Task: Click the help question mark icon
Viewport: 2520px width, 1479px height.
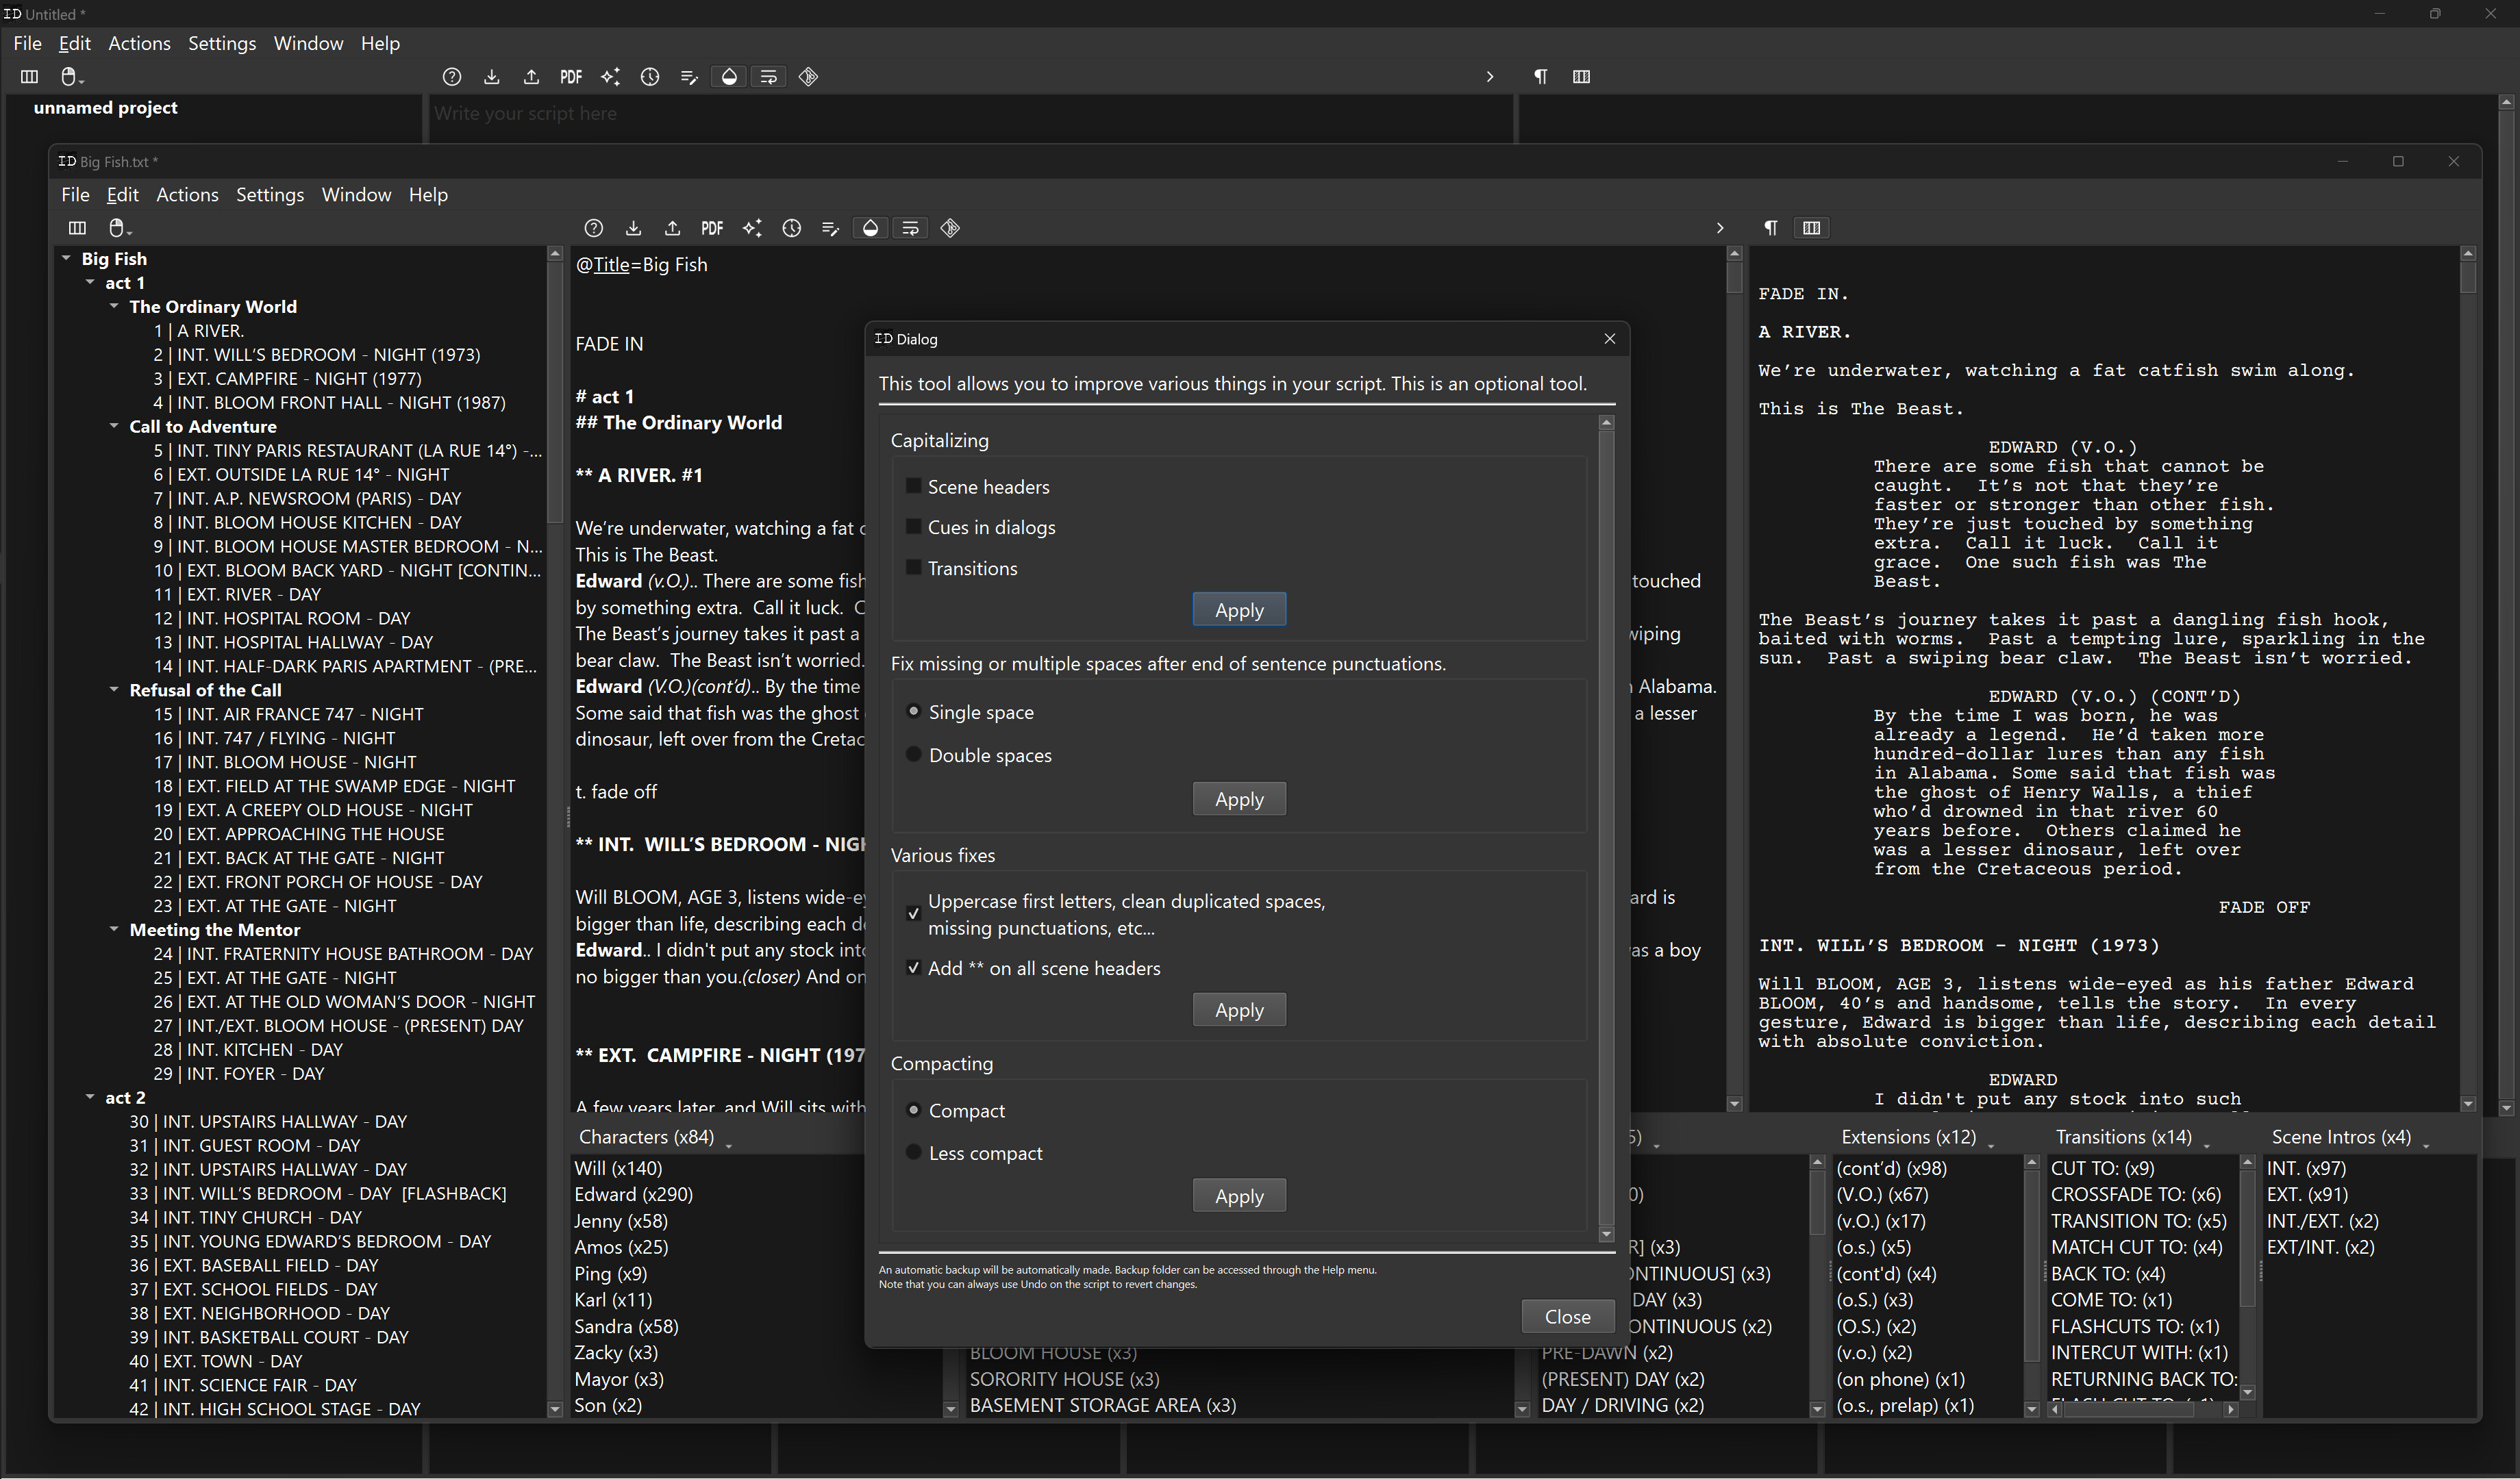Action: [593, 228]
